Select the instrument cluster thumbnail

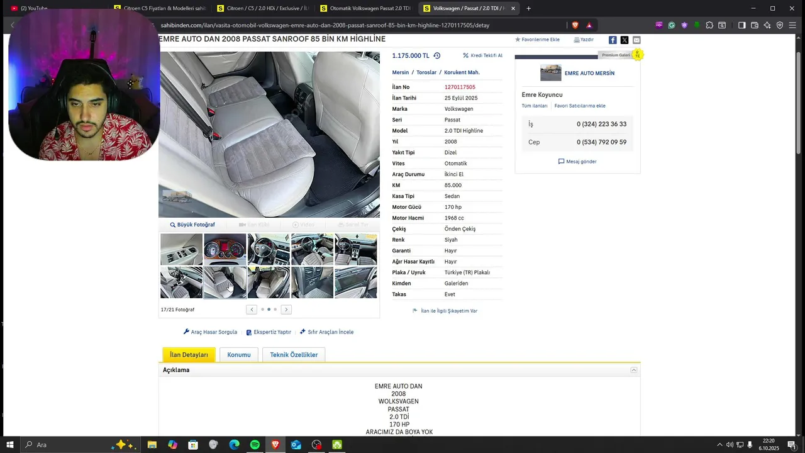[x=225, y=250]
